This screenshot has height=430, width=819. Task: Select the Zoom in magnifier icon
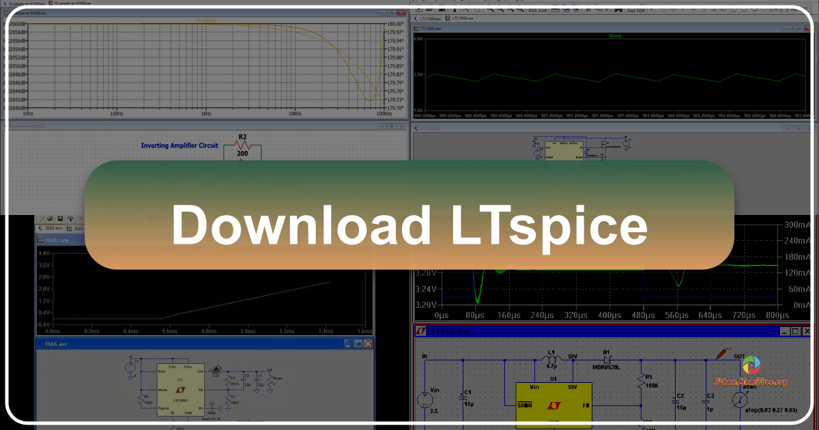pyautogui.click(x=490, y=9)
